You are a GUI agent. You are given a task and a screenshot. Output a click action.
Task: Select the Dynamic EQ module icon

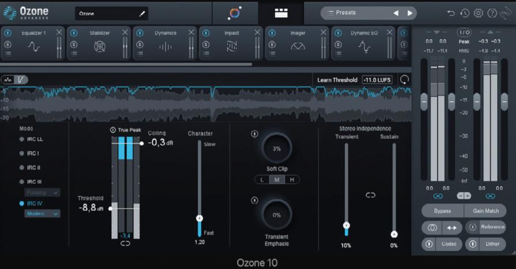[x=364, y=47]
